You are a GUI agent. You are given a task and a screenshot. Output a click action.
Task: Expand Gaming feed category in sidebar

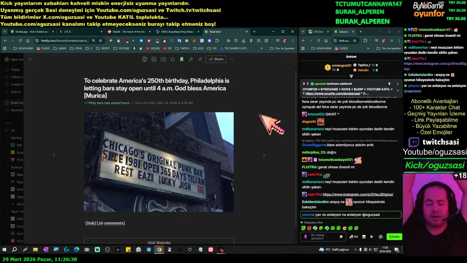[7, 138]
